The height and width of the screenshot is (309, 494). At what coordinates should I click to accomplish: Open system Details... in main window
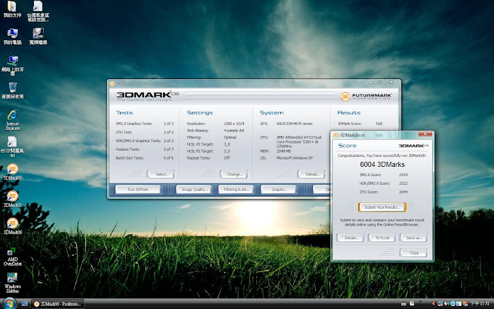click(x=312, y=174)
